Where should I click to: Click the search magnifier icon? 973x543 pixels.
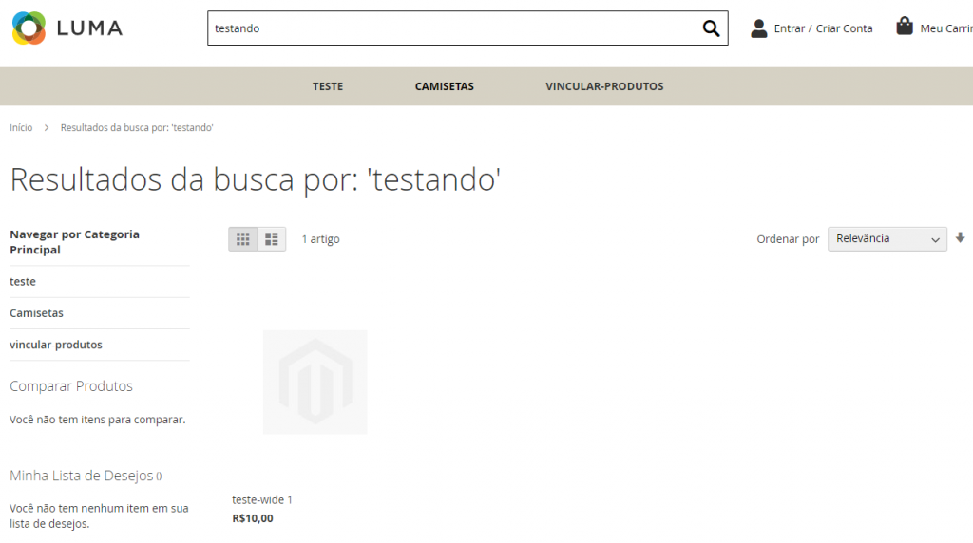pos(711,28)
